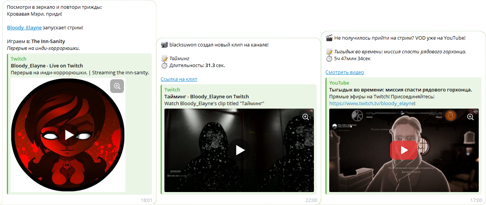Zoom the 'Тайминг' clip preview image

[306, 117]
